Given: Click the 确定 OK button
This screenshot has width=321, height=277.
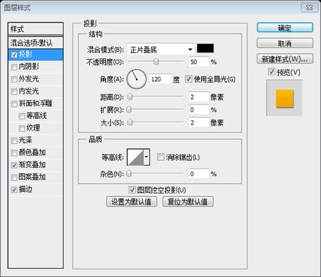Looking at the screenshot, I should coord(284,28).
